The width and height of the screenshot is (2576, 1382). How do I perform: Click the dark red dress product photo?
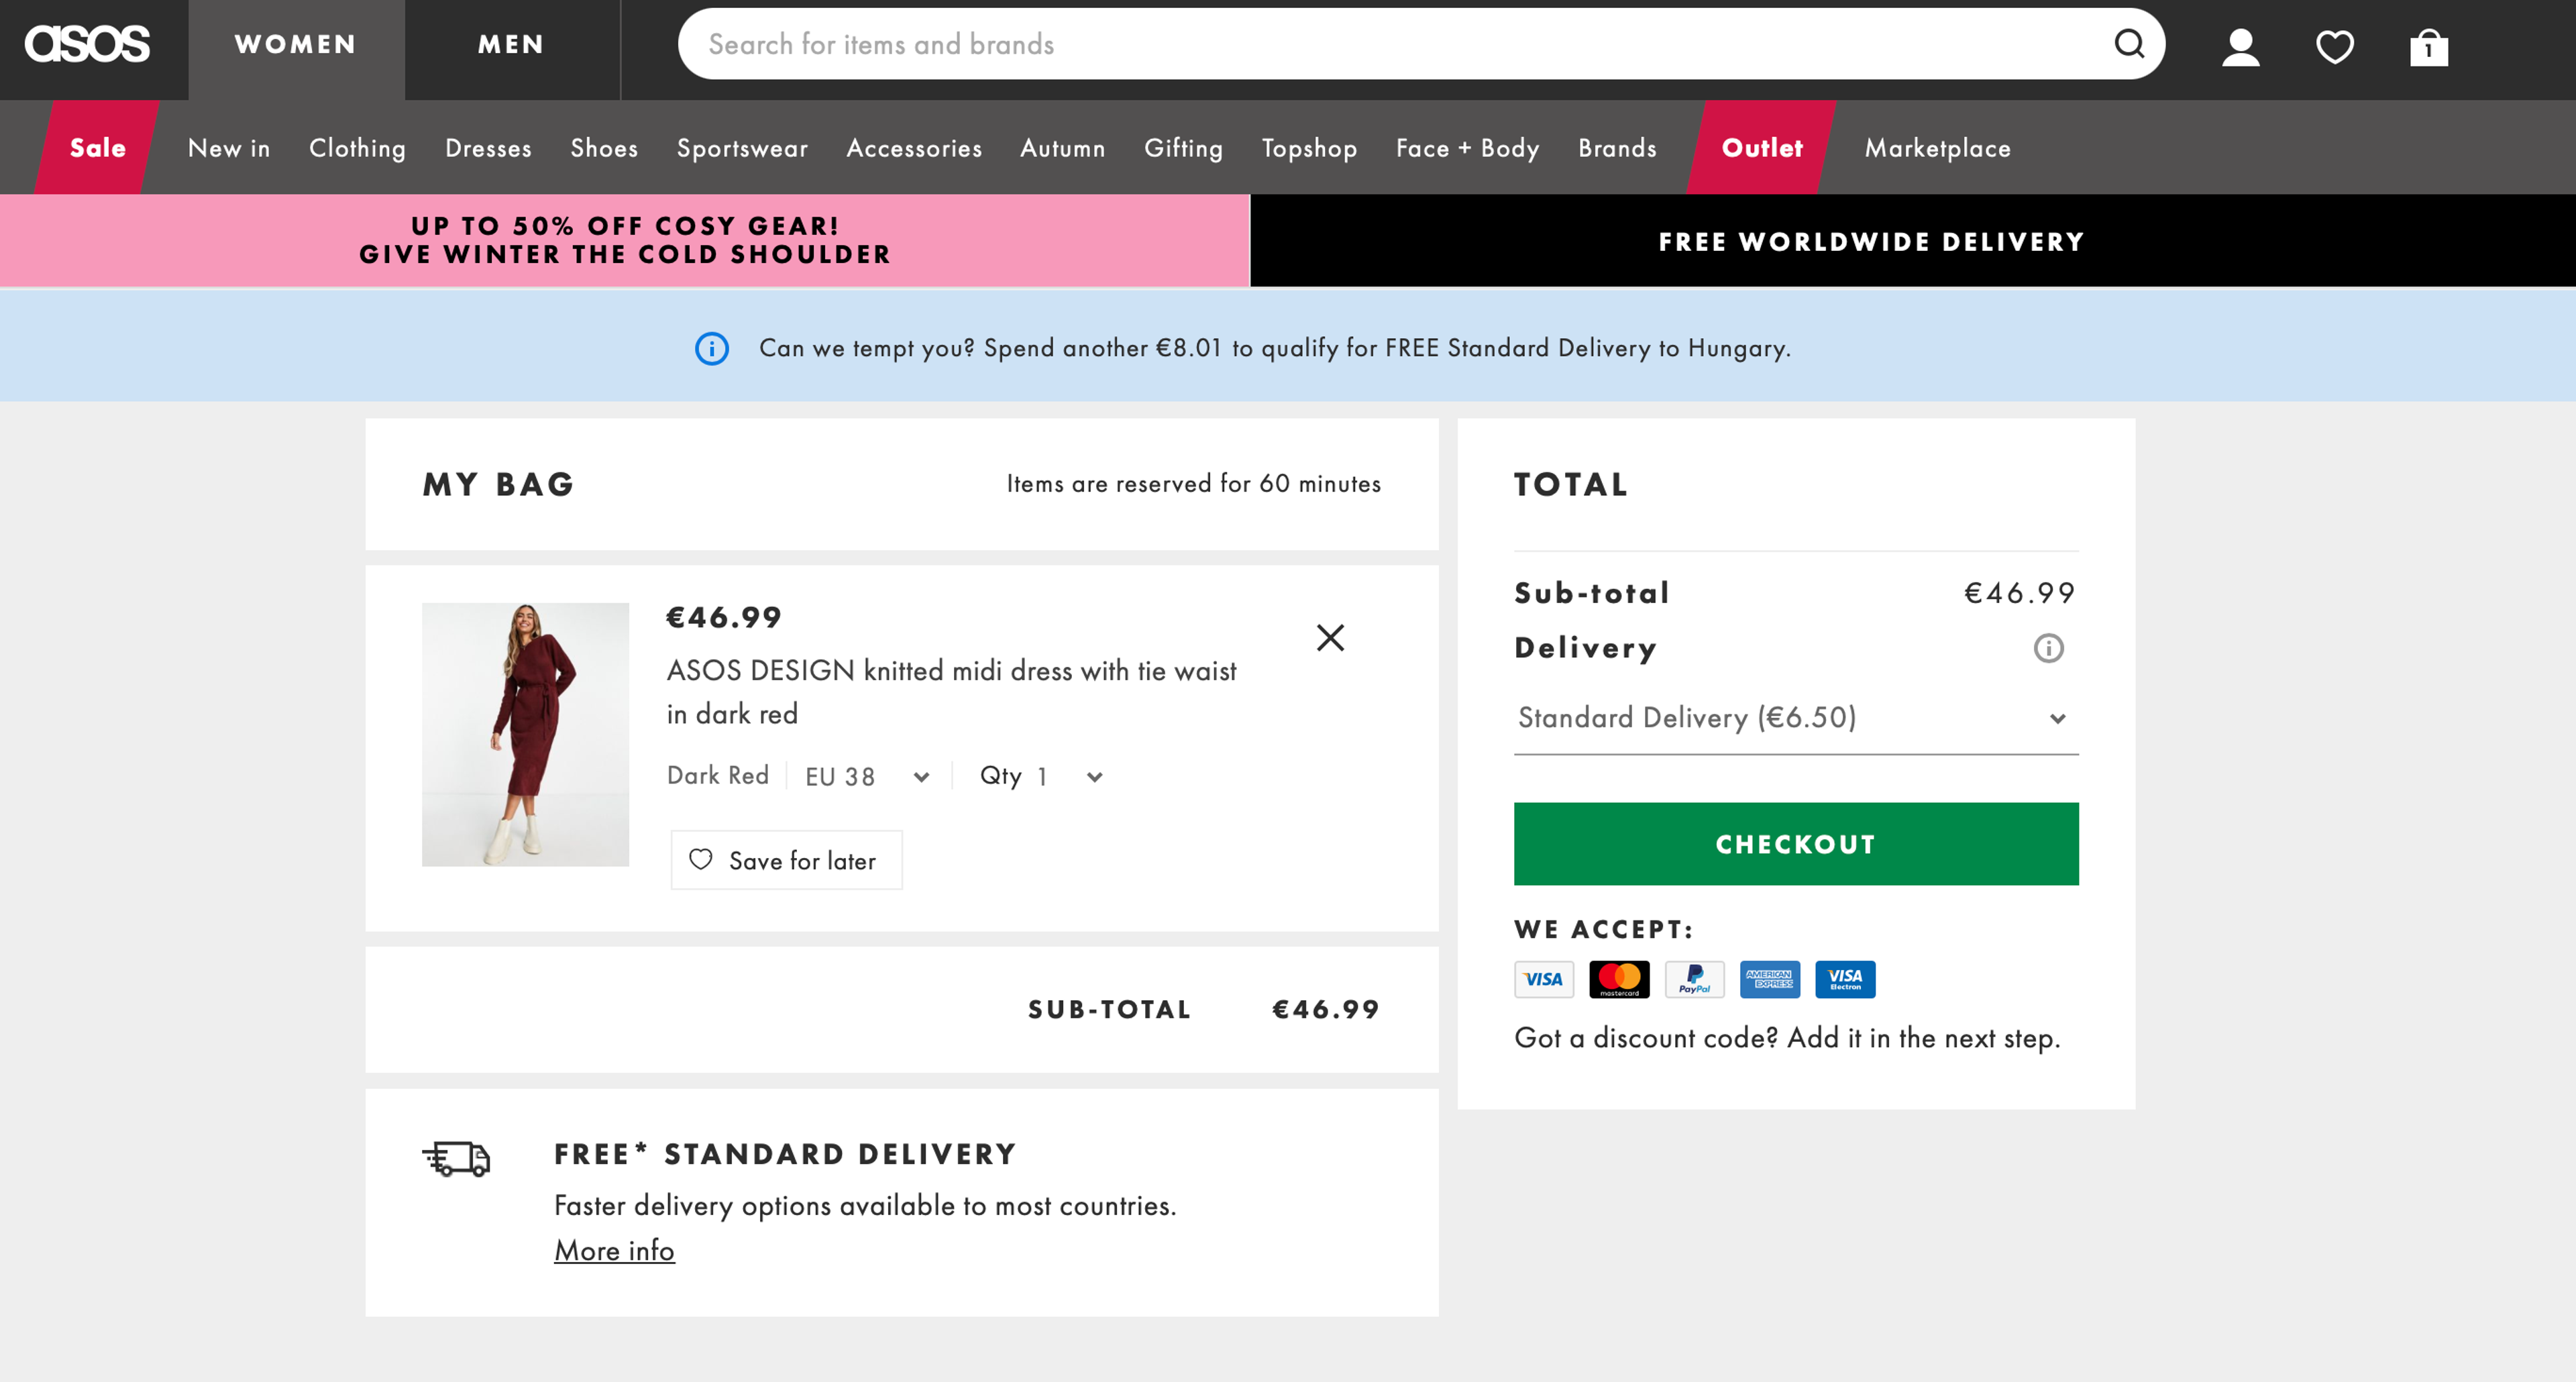click(x=525, y=735)
